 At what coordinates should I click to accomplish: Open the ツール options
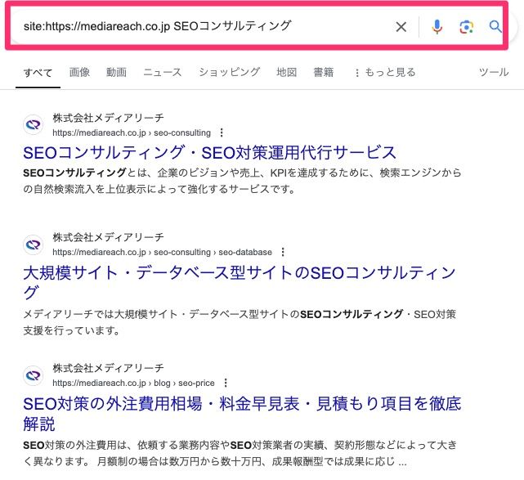click(x=494, y=72)
